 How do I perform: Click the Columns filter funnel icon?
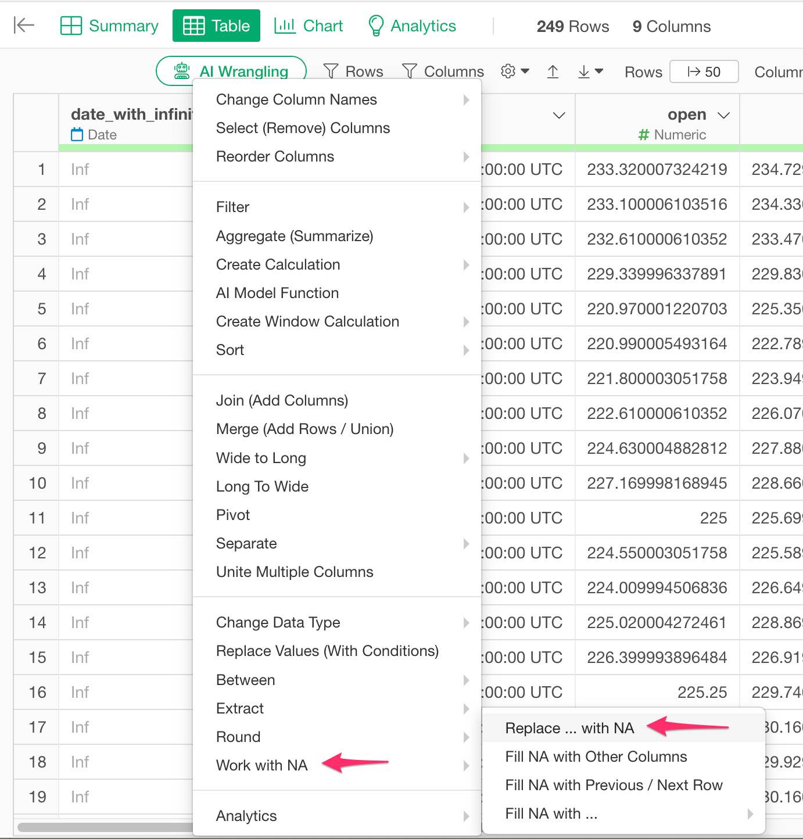pos(410,71)
